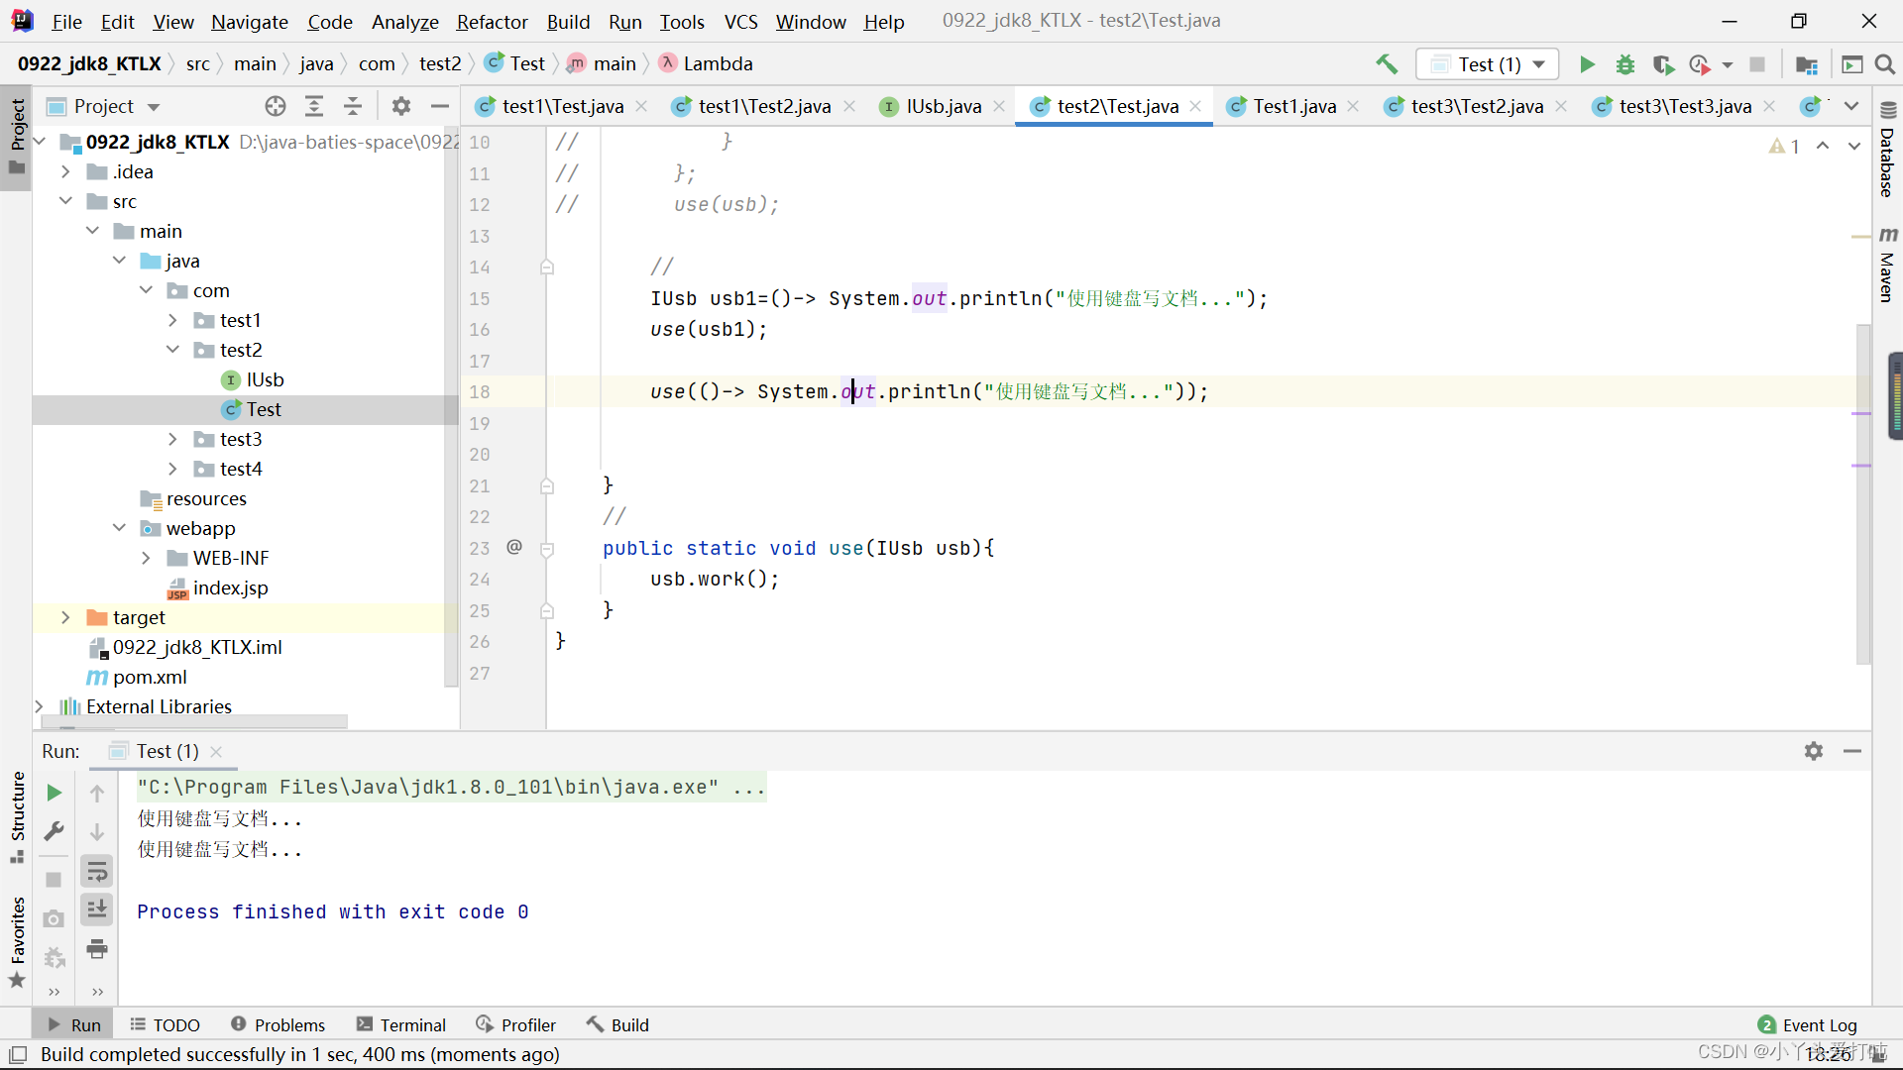Open Test (1) run configuration dropdown
The width and height of the screenshot is (1903, 1070).
[x=1488, y=64]
